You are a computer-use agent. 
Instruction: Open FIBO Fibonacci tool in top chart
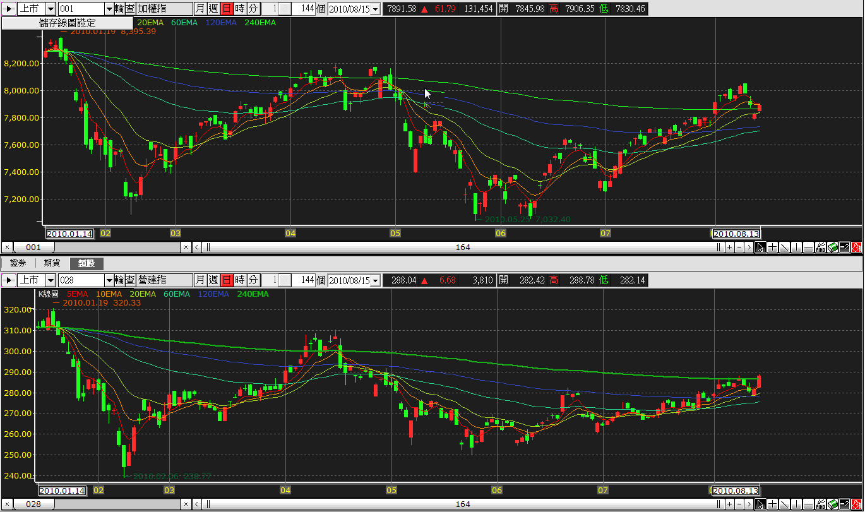tap(820, 247)
